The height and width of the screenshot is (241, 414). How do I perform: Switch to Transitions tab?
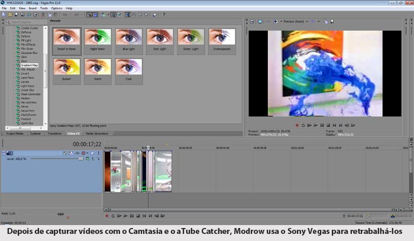54,133
